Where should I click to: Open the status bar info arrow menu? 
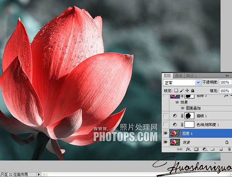coord(39,175)
